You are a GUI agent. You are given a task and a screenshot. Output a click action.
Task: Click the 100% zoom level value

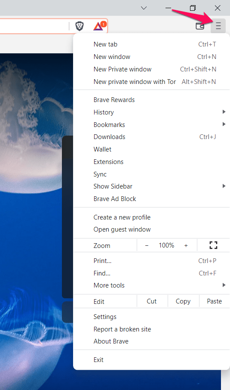click(x=166, y=245)
